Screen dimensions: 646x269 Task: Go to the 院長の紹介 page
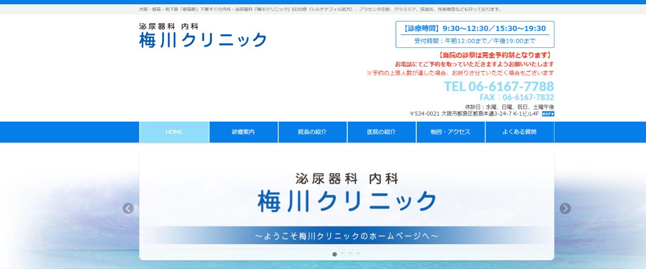(x=312, y=132)
